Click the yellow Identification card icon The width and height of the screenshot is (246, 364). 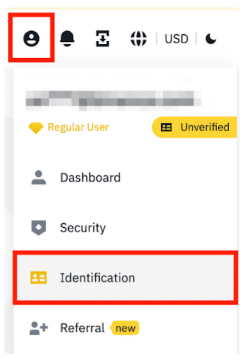point(39,277)
